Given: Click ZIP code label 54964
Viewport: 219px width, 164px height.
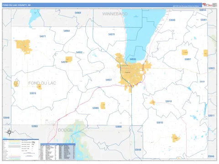Looking at the screenshot, I should (67, 31).
